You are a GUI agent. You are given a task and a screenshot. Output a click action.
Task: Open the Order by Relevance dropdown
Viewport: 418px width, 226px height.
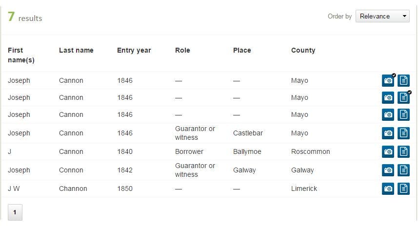382,16
